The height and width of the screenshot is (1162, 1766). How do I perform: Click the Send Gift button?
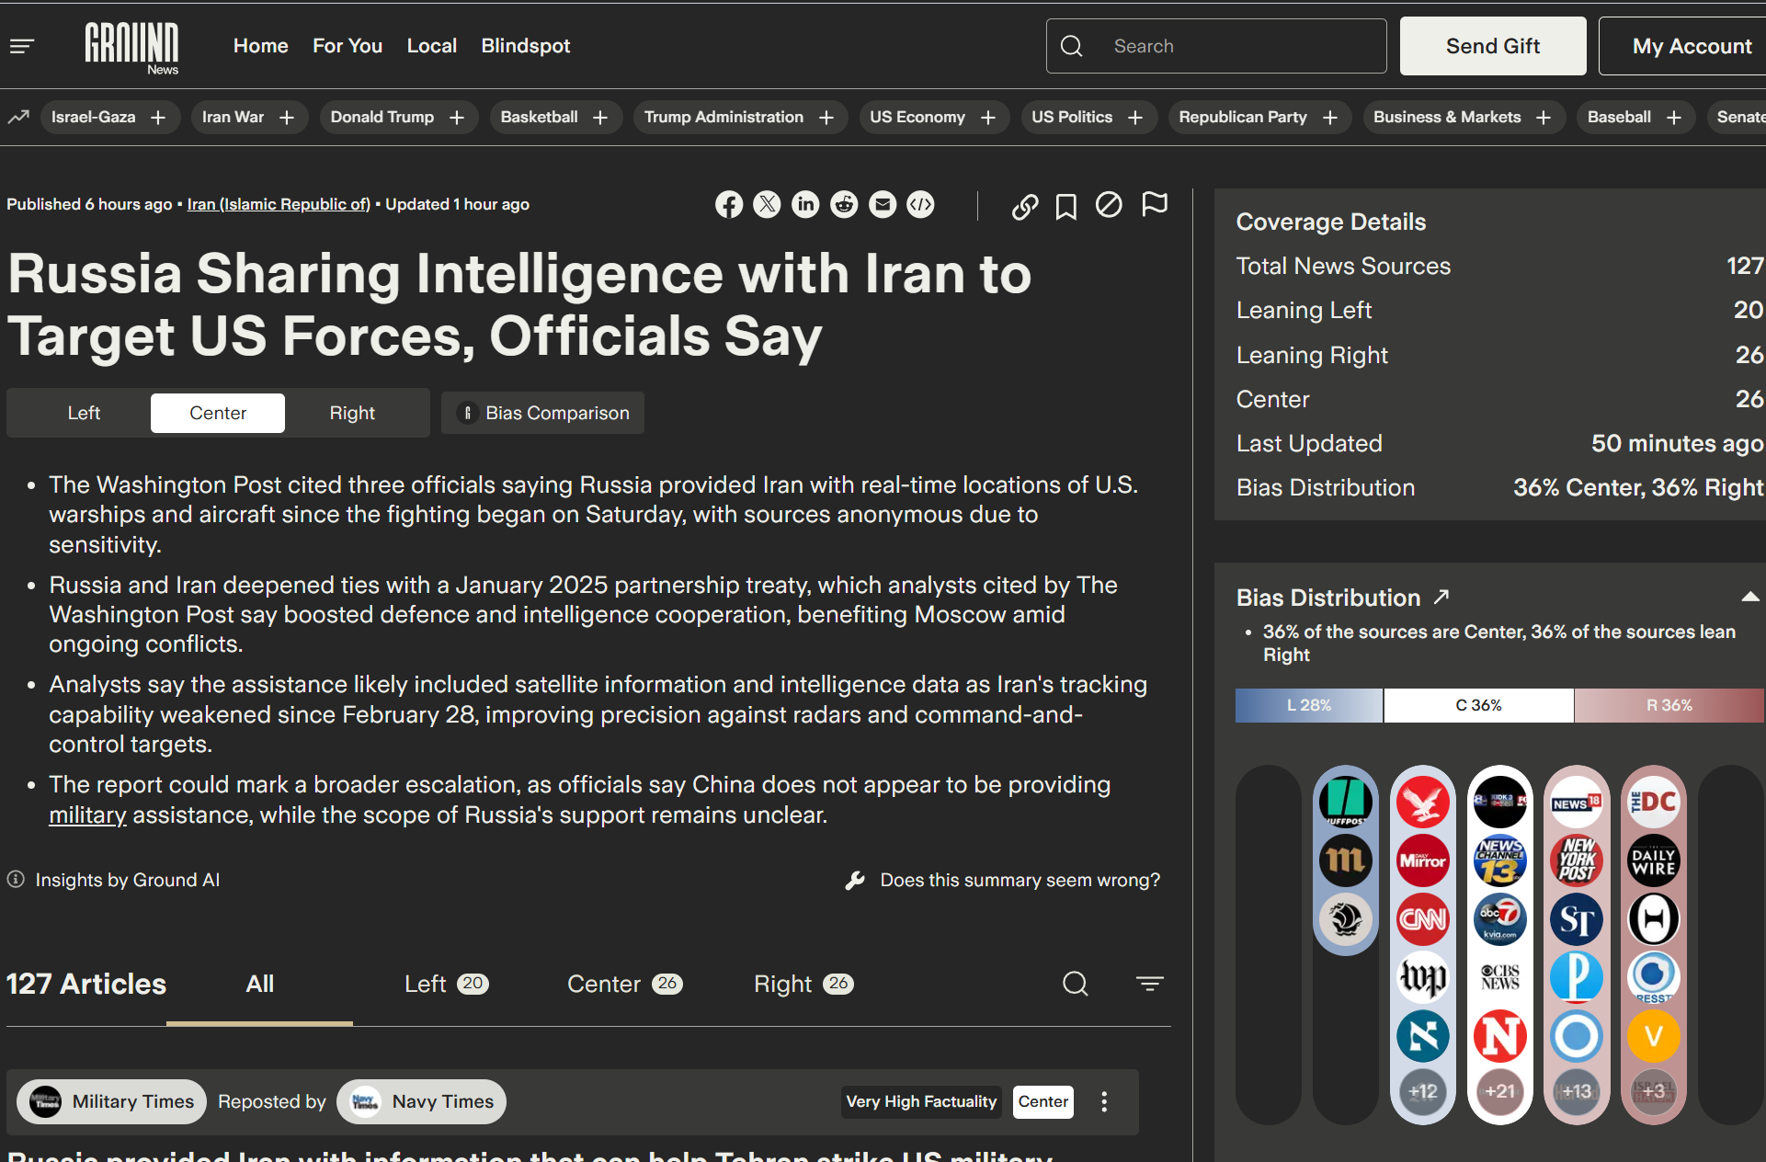[1492, 46]
